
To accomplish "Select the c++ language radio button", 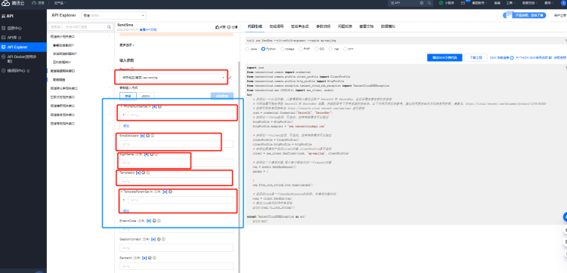I will (x=345, y=49).
